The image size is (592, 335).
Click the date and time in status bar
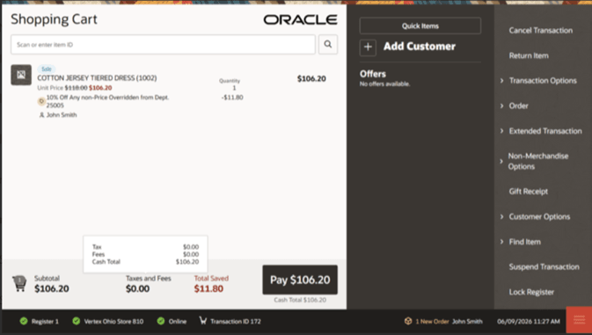click(x=528, y=322)
